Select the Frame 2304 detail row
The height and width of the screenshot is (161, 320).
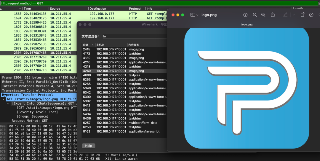coord(38,78)
